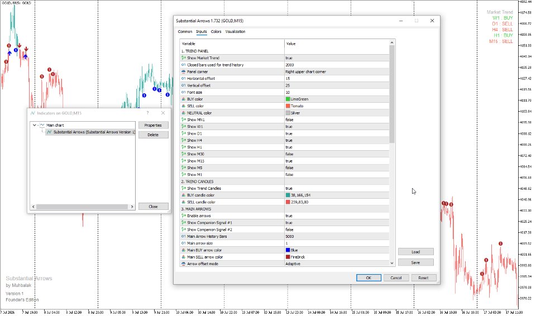Click the SELL candle color red swatch
Image resolution: width=536 pixels, height=316 pixels.
[288, 202]
